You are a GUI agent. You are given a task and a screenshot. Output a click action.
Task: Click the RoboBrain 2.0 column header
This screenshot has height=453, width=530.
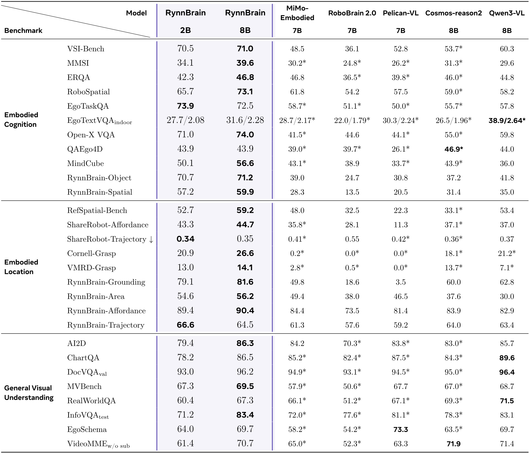352,13
